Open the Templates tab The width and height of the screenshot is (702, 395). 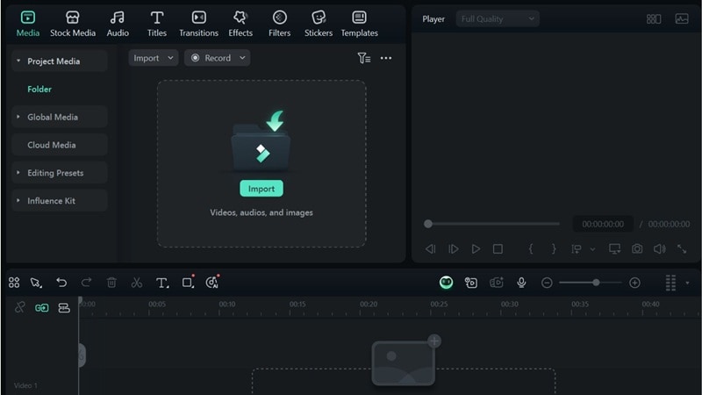pyautogui.click(x=359, y=25)
